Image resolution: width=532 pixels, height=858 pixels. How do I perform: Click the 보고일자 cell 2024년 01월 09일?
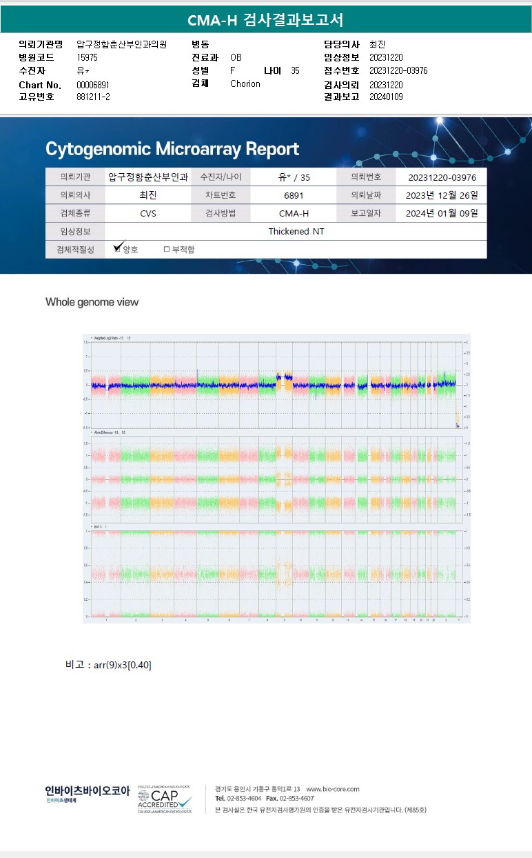pos(442,213)
